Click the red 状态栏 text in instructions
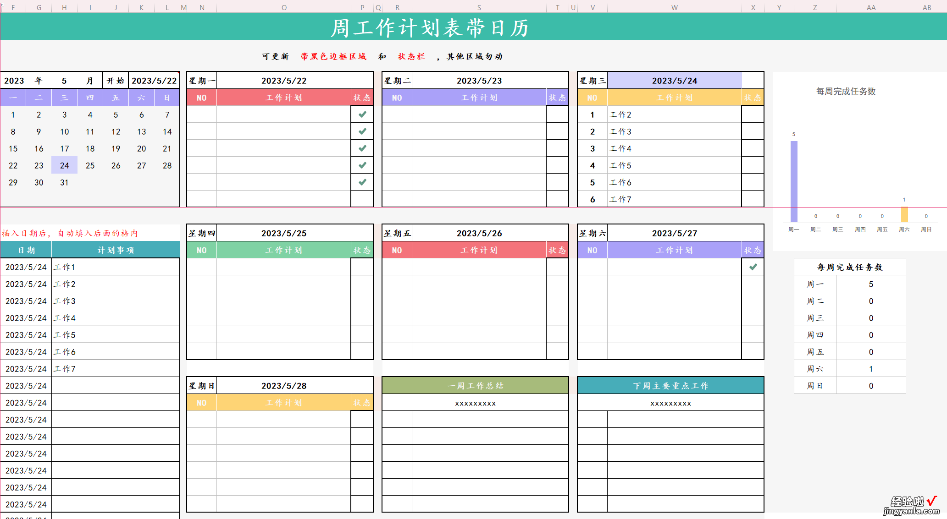 pos(411,56)
